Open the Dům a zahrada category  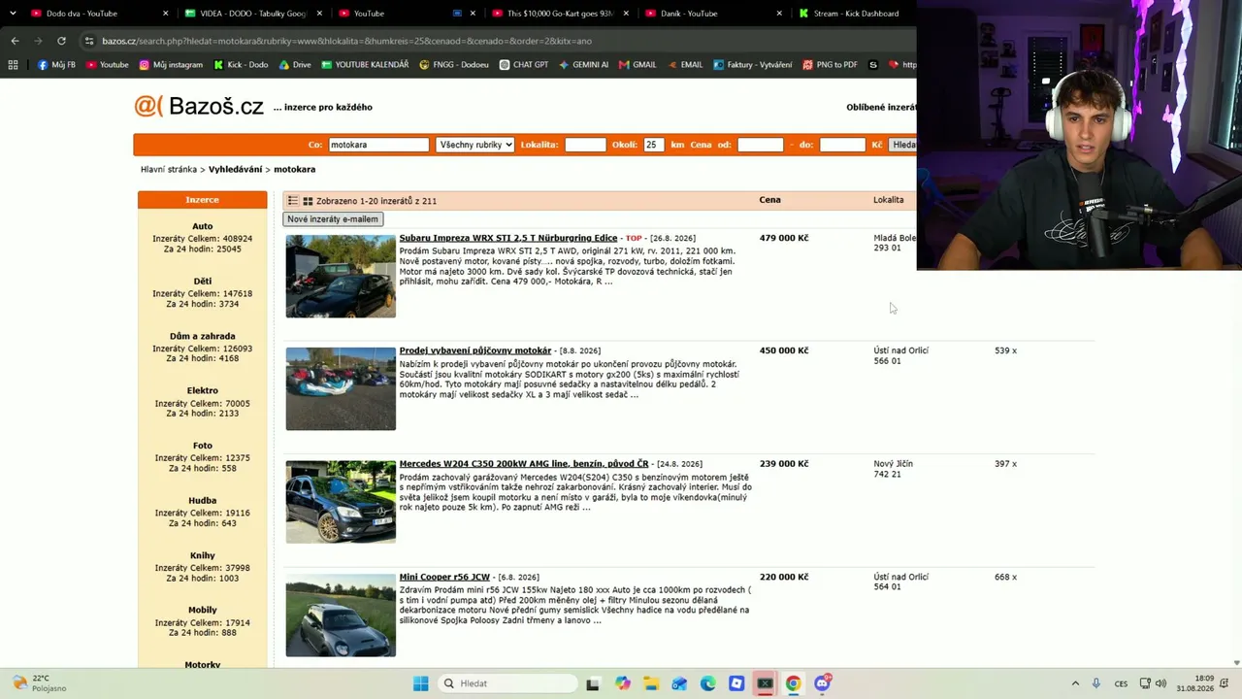(203, 336)
